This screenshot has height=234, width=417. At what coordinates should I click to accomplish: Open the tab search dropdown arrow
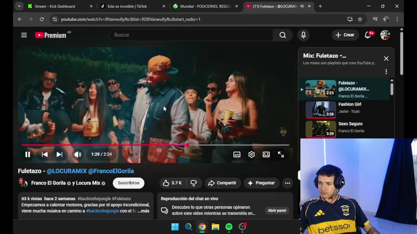(19, 6)
